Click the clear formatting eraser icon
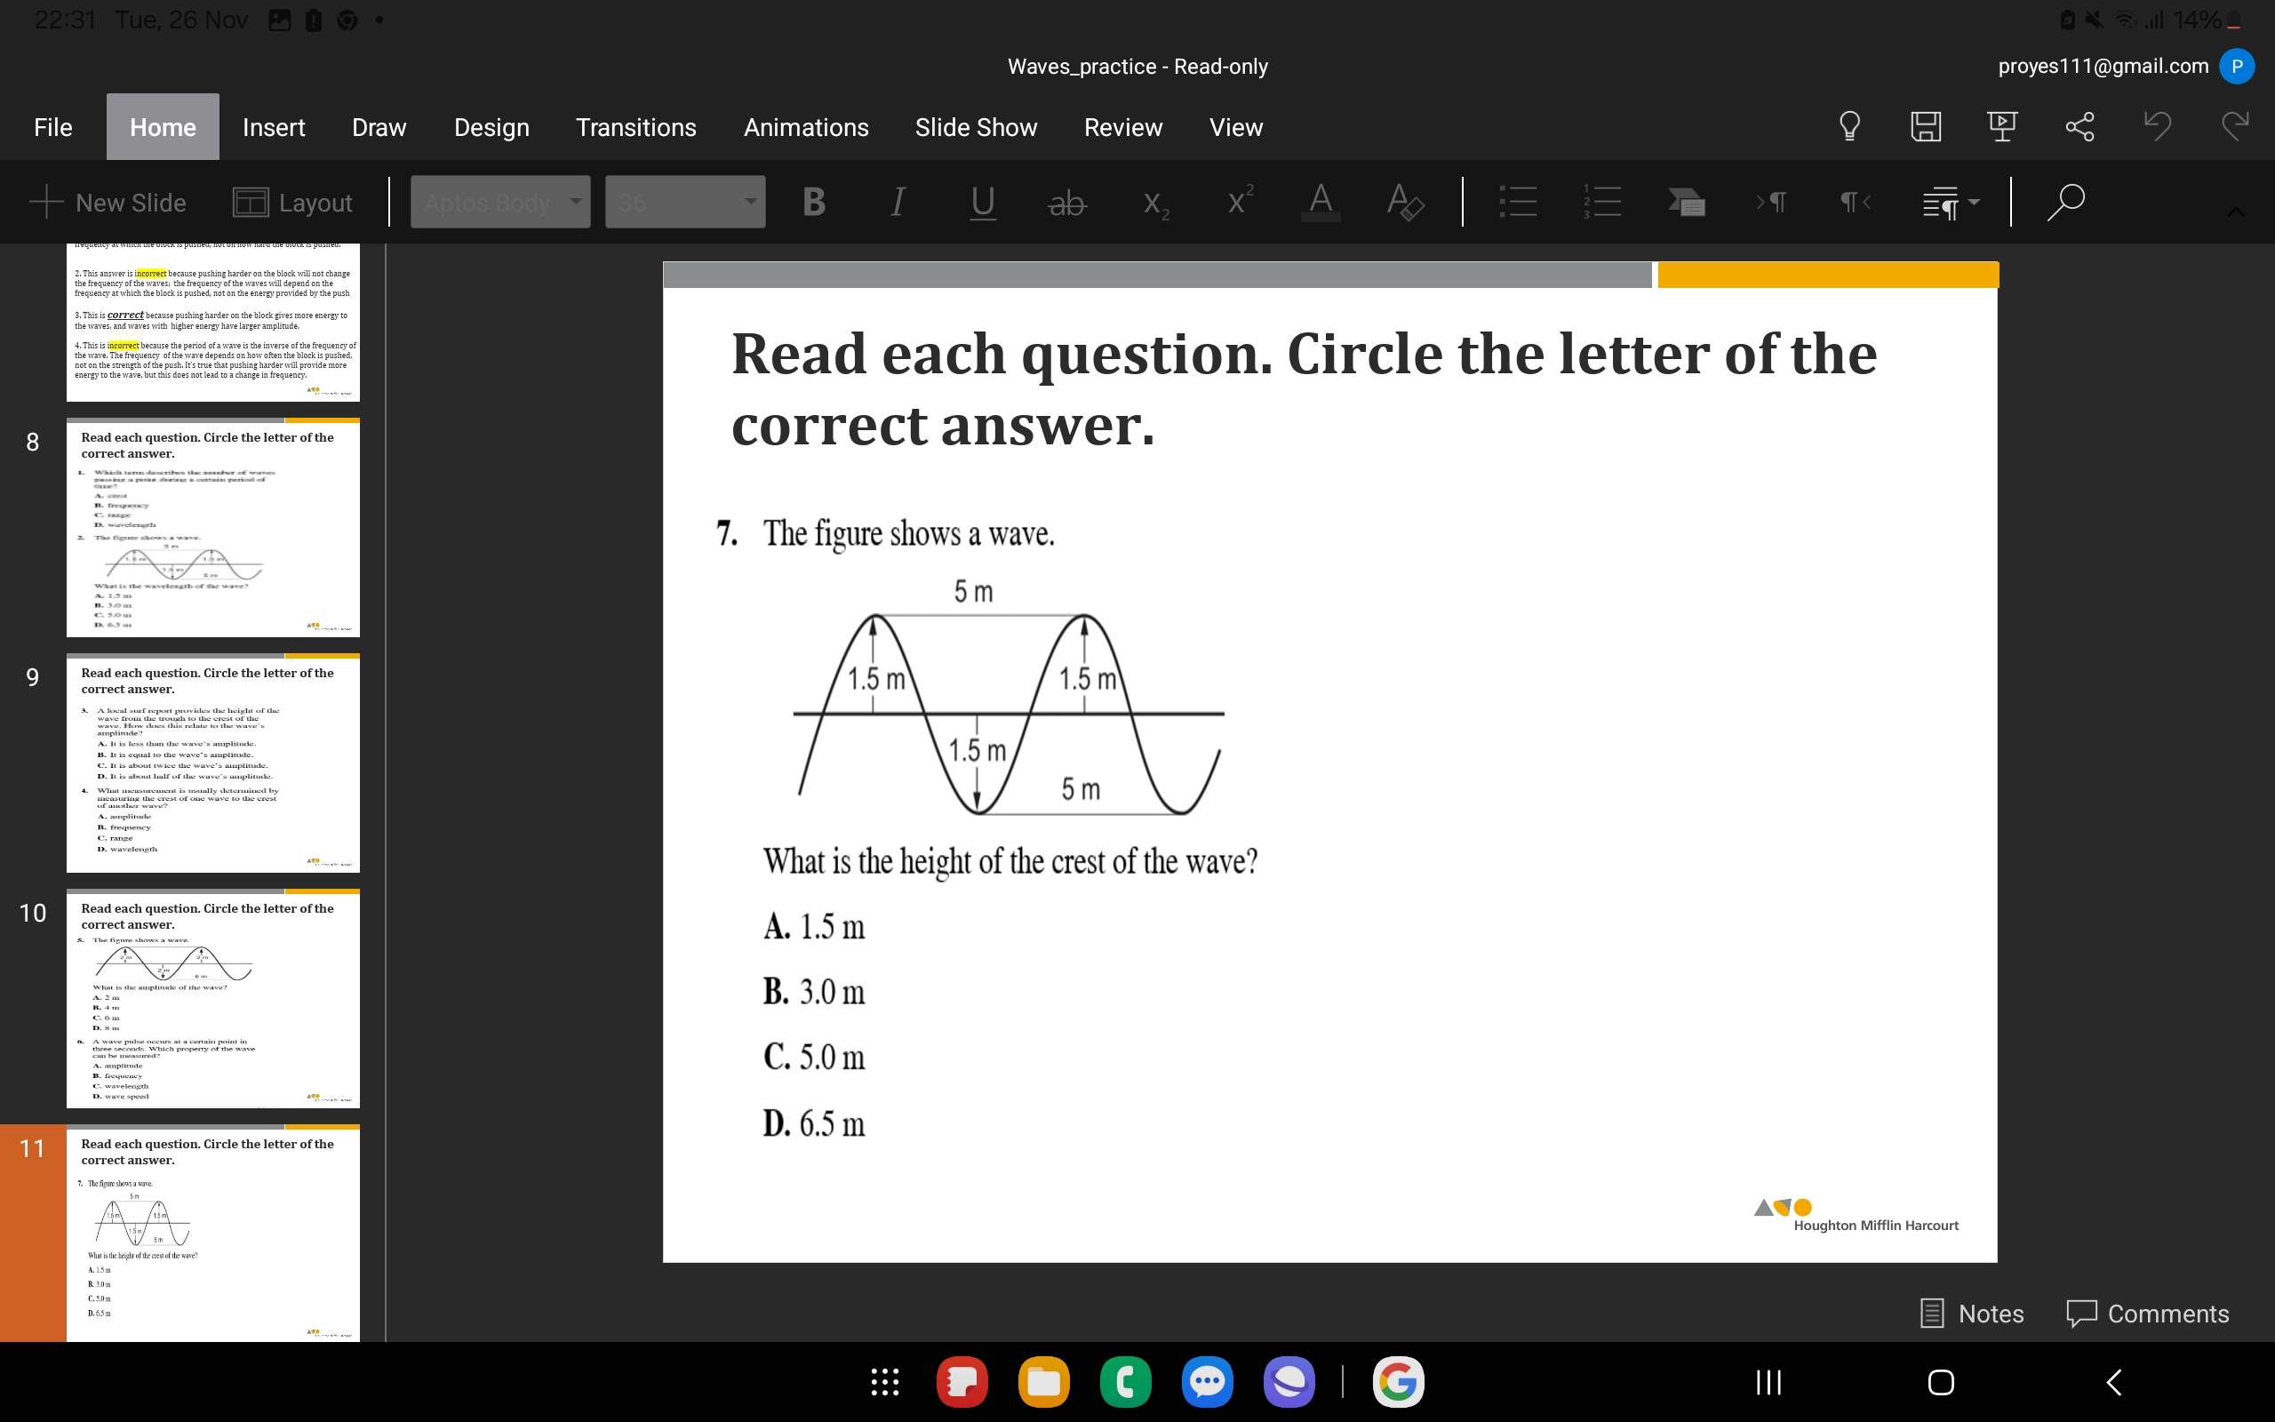The image size is (2275, 1422). (x=1404, y=201)
